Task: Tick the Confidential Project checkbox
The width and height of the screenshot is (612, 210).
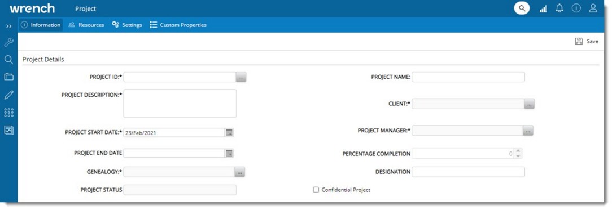Action: (x=316, y=190)
